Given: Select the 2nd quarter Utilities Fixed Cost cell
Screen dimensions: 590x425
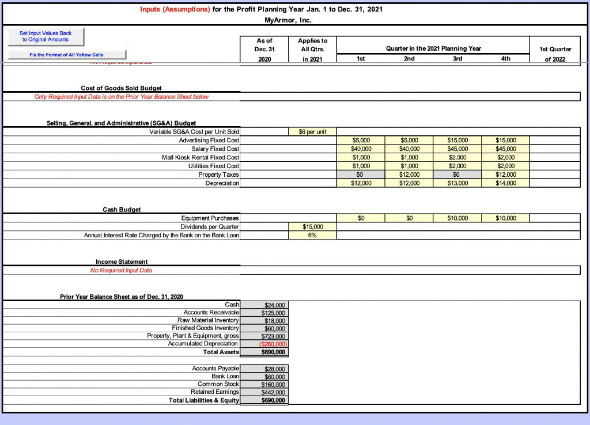Looking at the screenshot, I should (409, 166).
